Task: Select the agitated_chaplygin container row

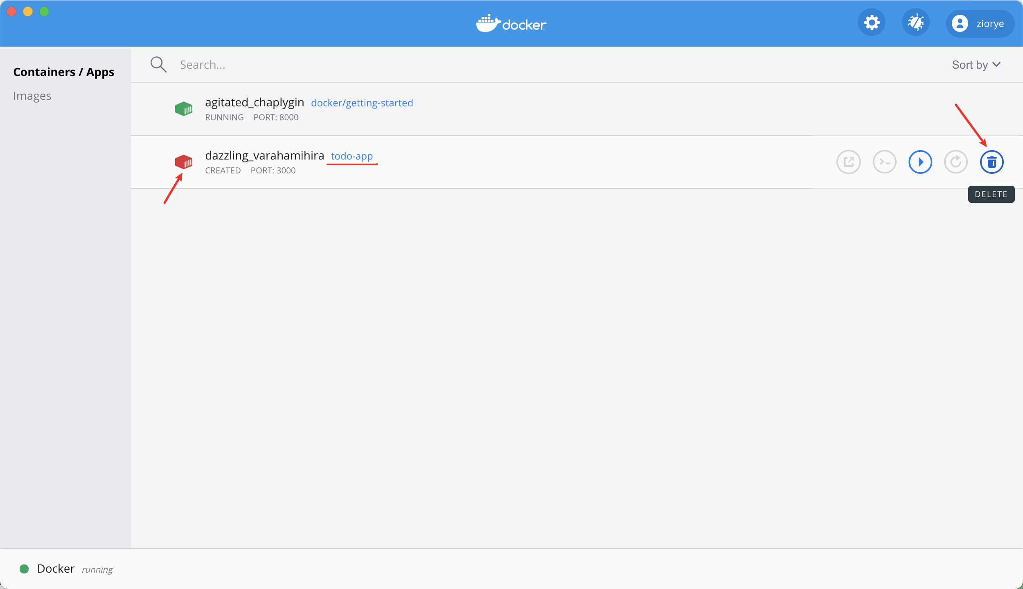Action: click(577, 109)
